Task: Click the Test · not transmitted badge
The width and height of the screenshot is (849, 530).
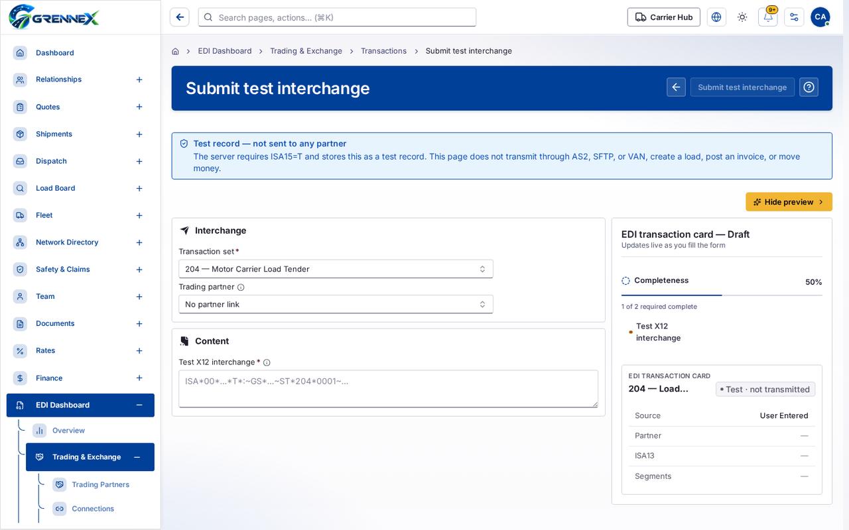Action: tap(765, 390)
